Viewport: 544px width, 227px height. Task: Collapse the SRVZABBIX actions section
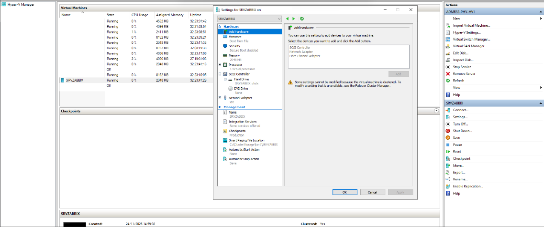[x=541, y=103]
